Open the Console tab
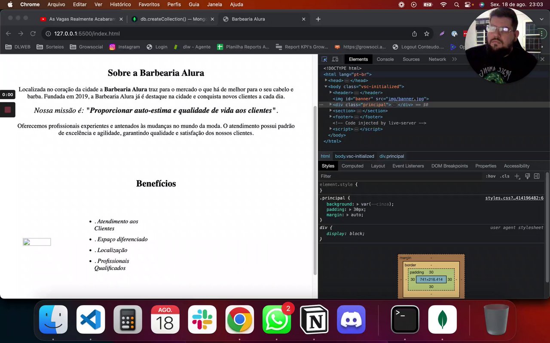The width and height of the screenshot is (550, 343). click(x=385, y=59)
